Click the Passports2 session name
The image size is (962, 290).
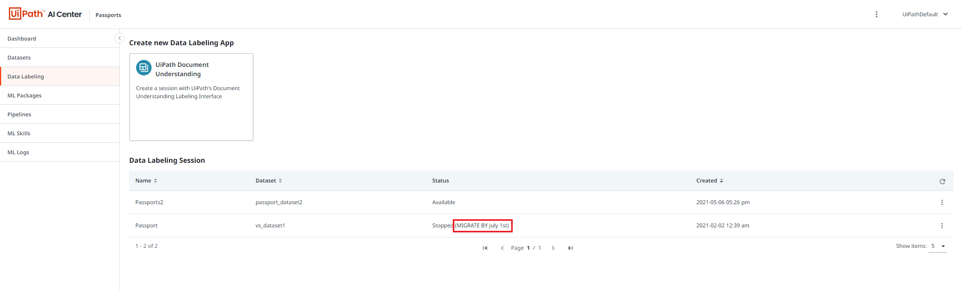149,202
